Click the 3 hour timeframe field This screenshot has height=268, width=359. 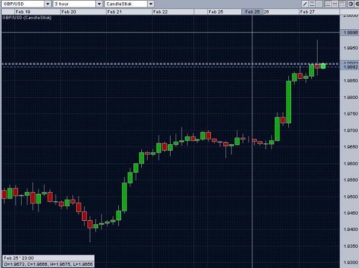[x=75, y=4]
